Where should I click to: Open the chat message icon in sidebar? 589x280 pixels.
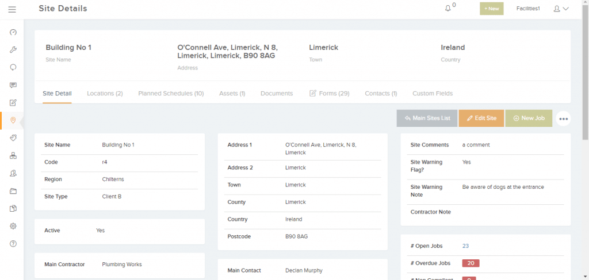tap(13, 85)
